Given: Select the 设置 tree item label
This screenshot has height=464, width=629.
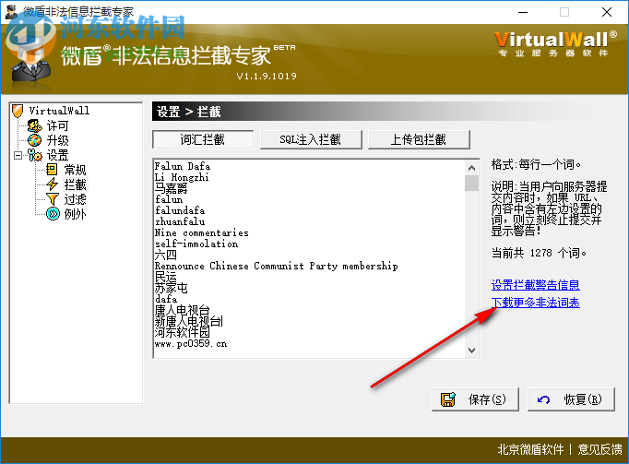Looking at the screenshot, I should [x=57, y=155].
